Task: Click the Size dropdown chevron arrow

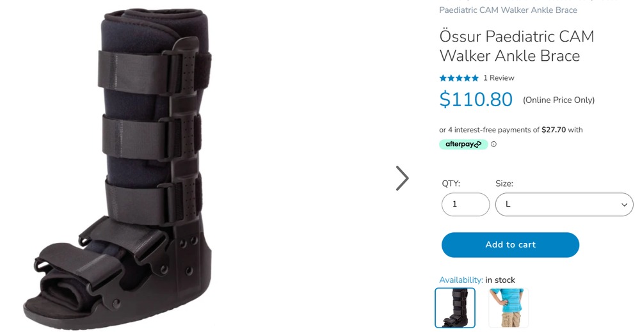Action: pyautogui.click(x=624, y=205)
